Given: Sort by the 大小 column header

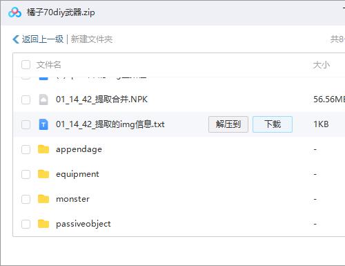Looking at the screenshot, I should (321, 65).
